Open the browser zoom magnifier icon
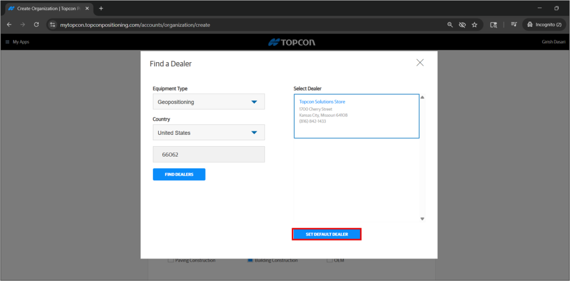The width and height of the screenshot is (570, 281). 450,25
